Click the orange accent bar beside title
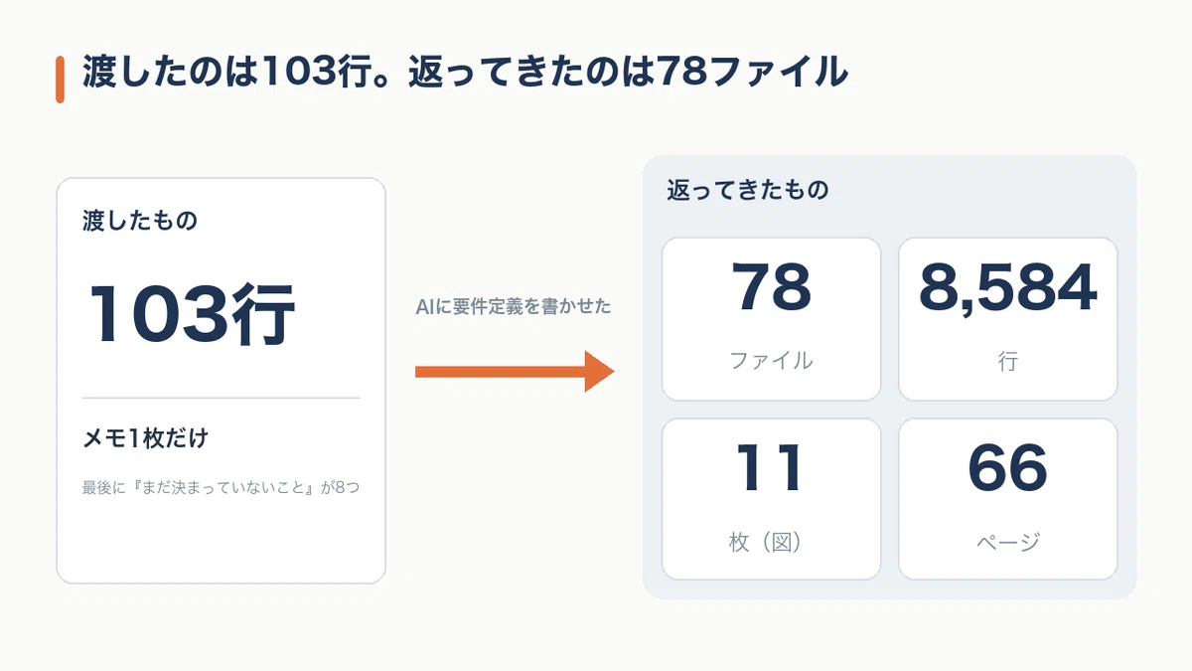The image size is (1192, 671). coord(60,80)
